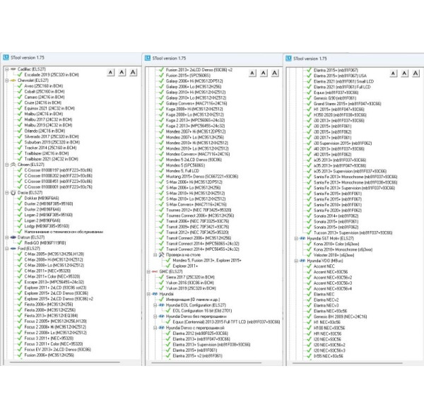Click the Ford (ELS27) brand logo icon
Screen dimensions: 424x419
12,247
